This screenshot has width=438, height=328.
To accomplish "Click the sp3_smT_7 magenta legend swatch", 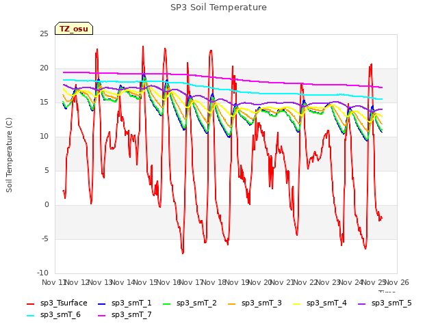I will pyautogui.click(x=102, y=316).
